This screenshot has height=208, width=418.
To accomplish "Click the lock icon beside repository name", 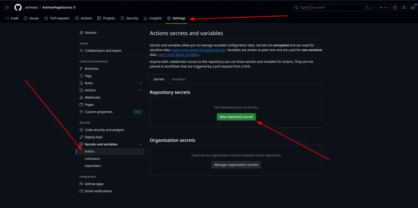I will [x=74, y=7].
